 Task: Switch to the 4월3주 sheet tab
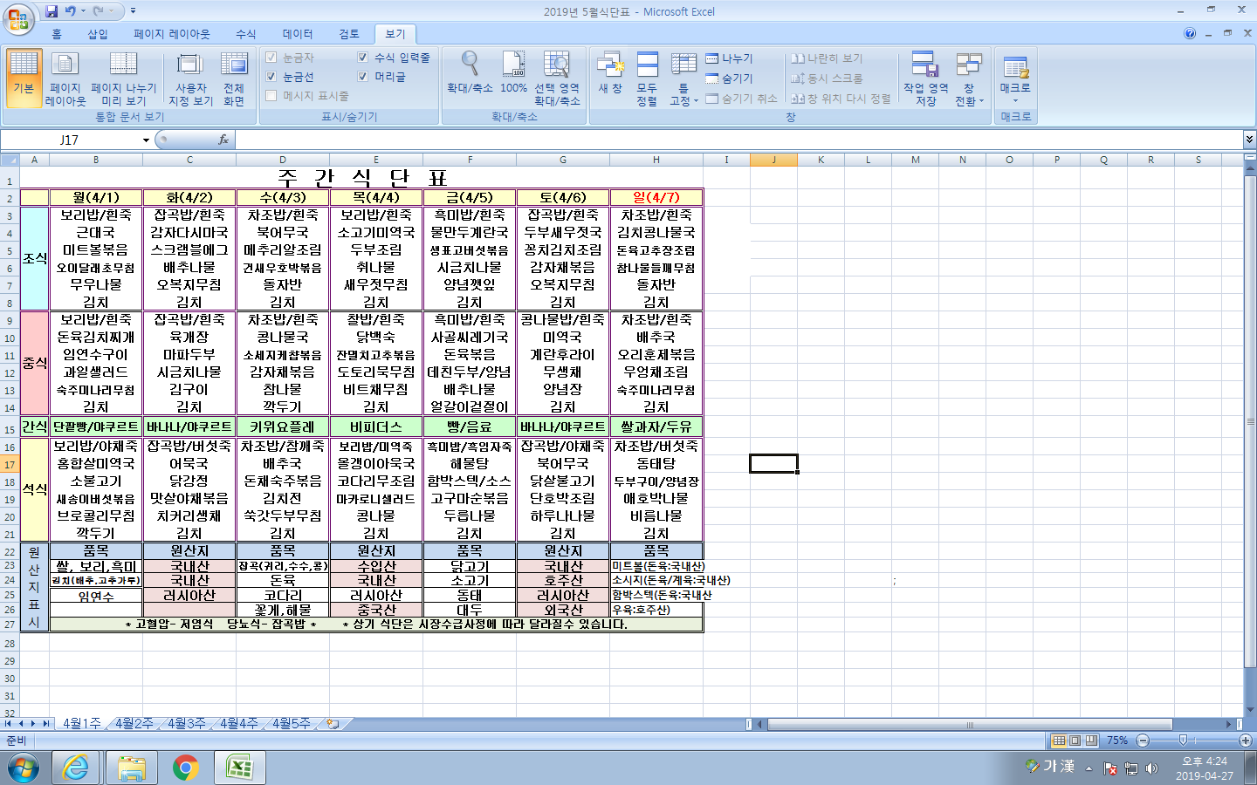coord(186,723)
